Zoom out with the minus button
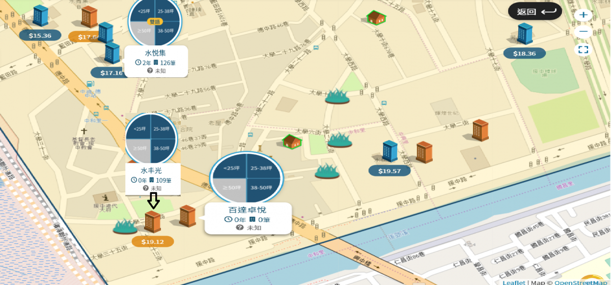Screen dimensions: 611x285 [x=584, y=32]
